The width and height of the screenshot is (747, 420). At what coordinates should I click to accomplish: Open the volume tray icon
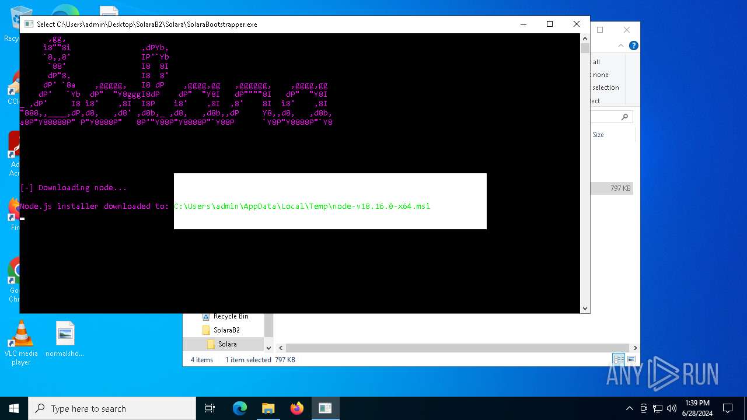click(671, 408)
